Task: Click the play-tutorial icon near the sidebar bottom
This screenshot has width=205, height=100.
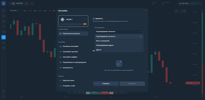Action: click(4, 91)
